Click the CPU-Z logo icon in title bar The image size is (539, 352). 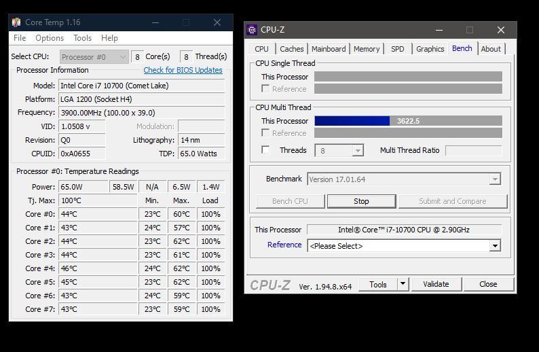pos(252,30)
